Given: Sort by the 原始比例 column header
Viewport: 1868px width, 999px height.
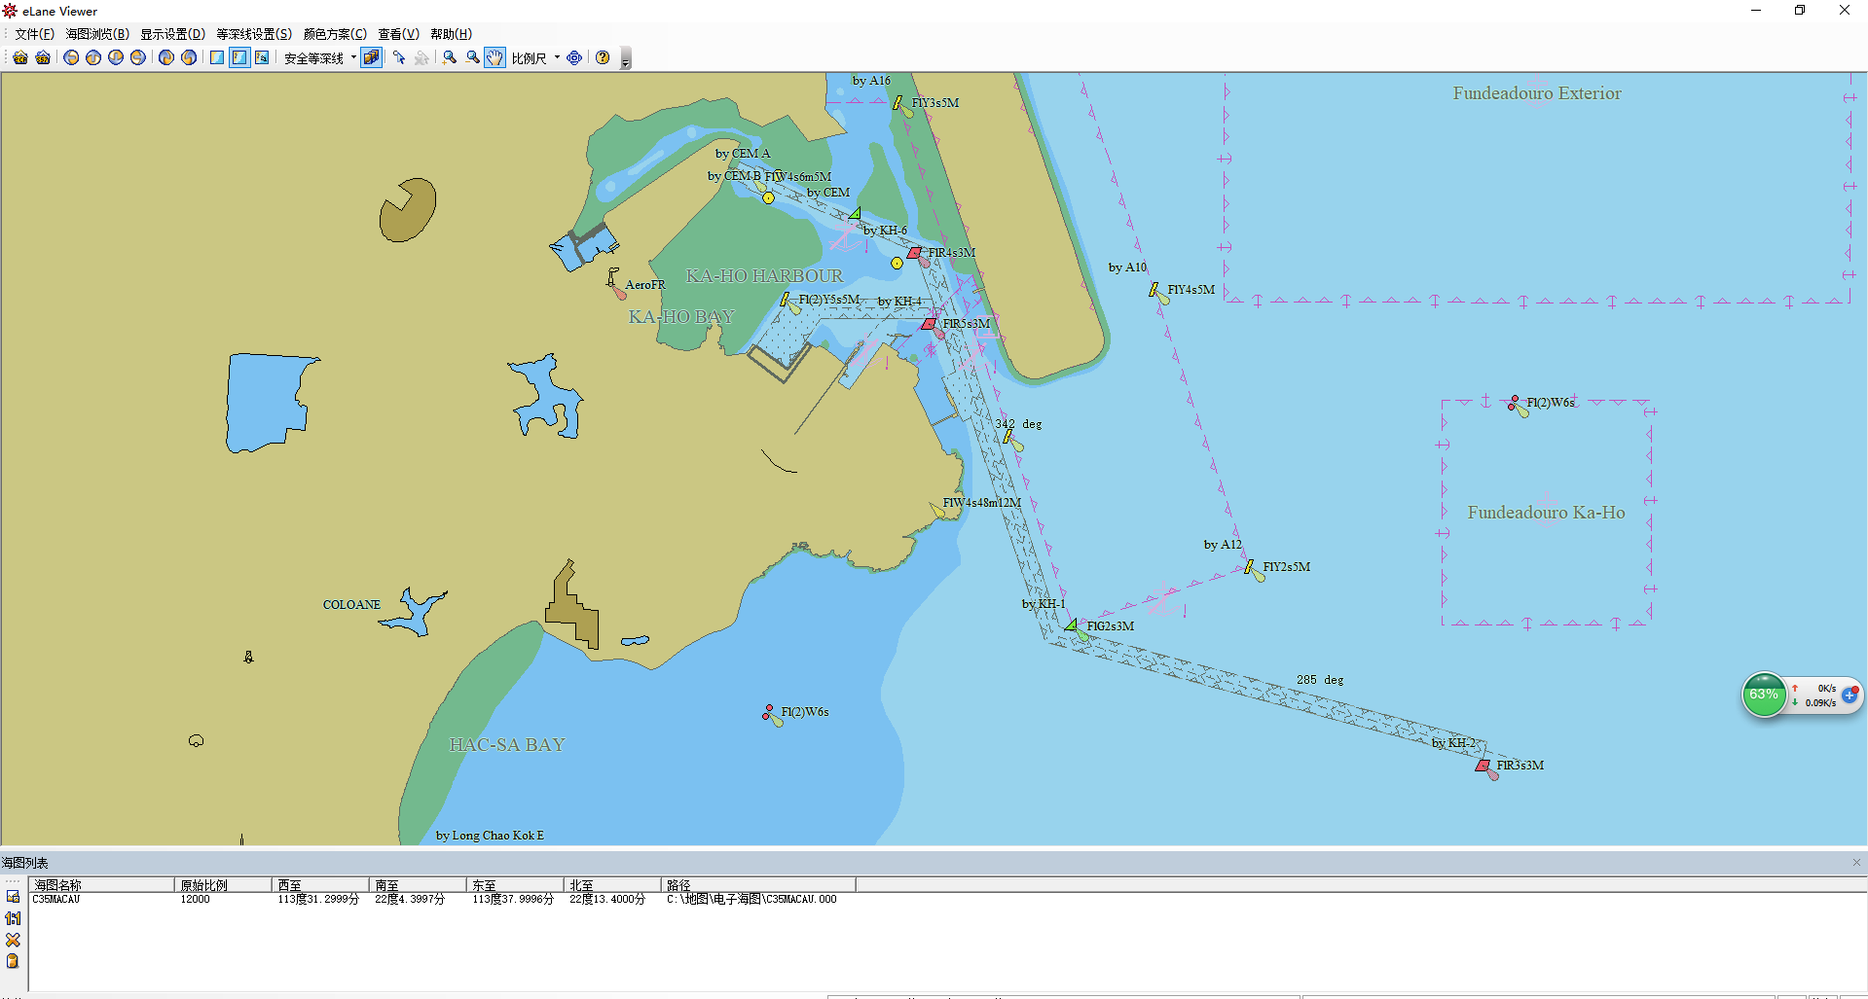Looking at the screenshot, I should tap(223, 885).
